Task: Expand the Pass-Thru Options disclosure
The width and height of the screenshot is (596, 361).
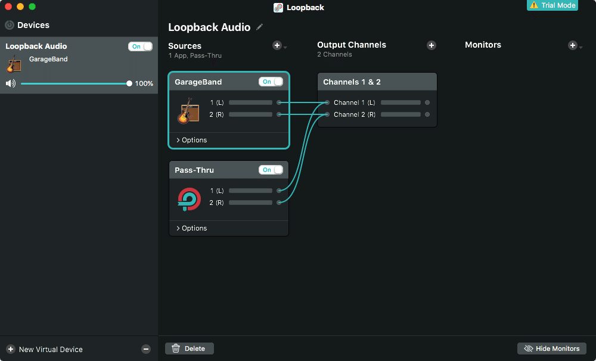Action: click(191, 228)
